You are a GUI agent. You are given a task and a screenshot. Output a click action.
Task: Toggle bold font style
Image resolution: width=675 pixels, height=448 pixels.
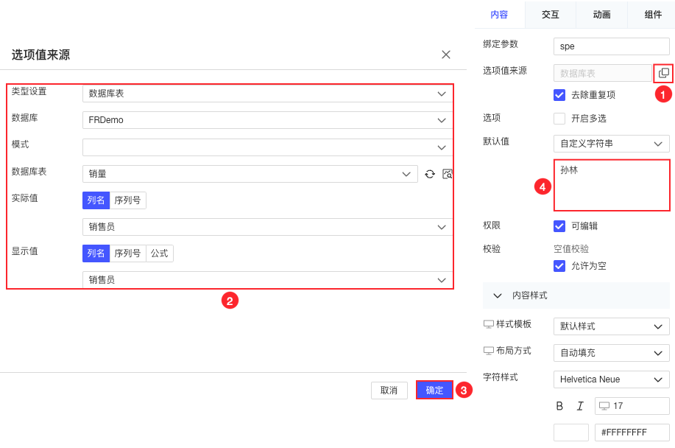tap(559, 406)
